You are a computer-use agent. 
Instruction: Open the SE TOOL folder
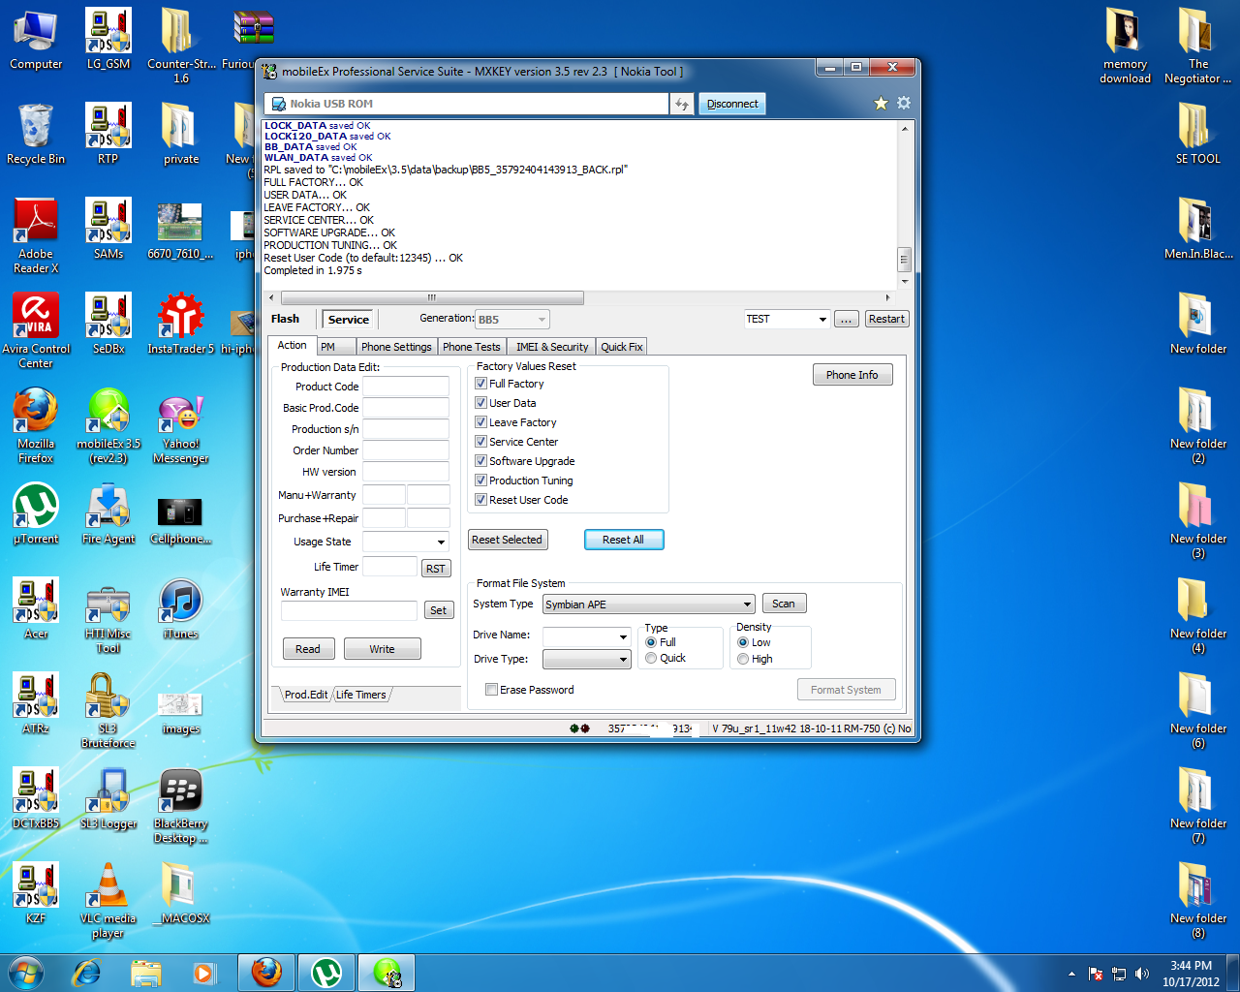pyautogui.click(x=1198, y=135)
